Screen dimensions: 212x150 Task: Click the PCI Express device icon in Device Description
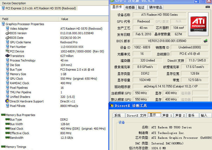(3, 8)
